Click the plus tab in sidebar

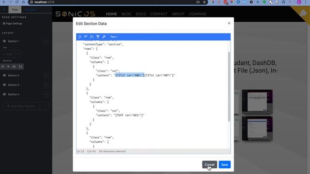click(x=4, y=10)
